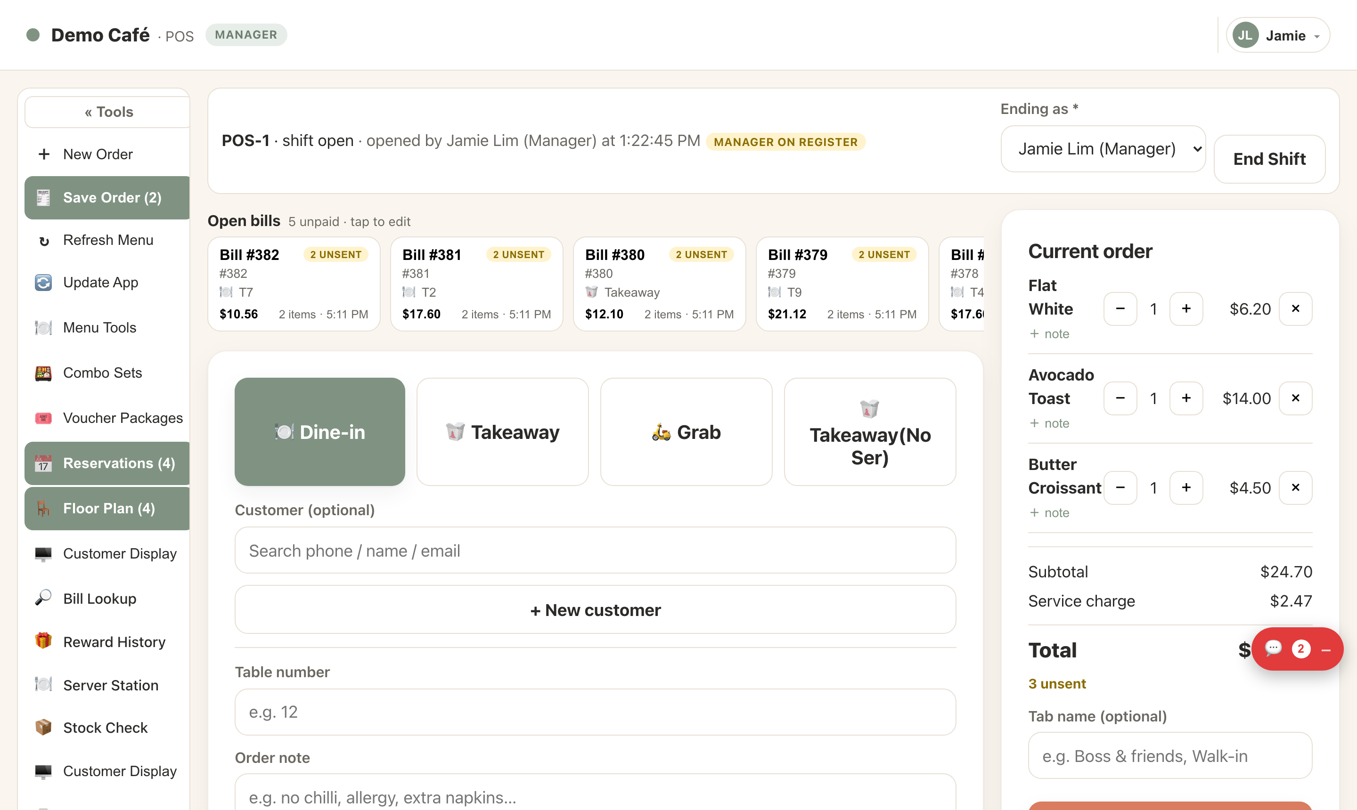Open Menu Tools from sidebar
This screenshot has height=810, width=1357.
pos(107,328)
